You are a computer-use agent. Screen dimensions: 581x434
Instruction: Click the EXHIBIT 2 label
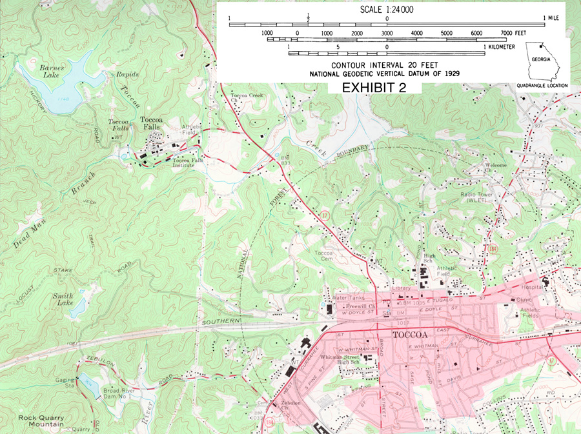(x=374, y=88)
